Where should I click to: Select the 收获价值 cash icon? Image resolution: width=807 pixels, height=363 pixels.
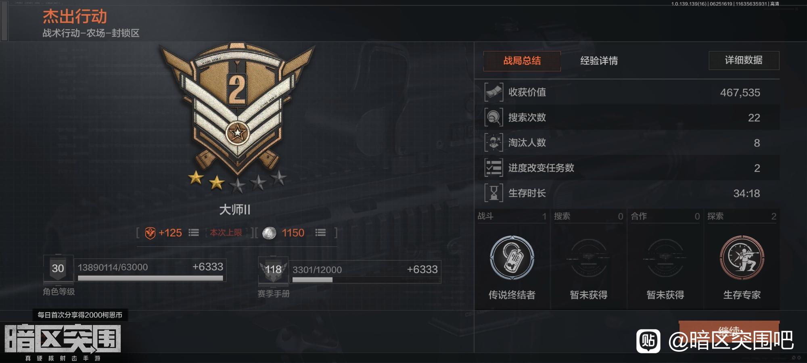tap(494, 92)
